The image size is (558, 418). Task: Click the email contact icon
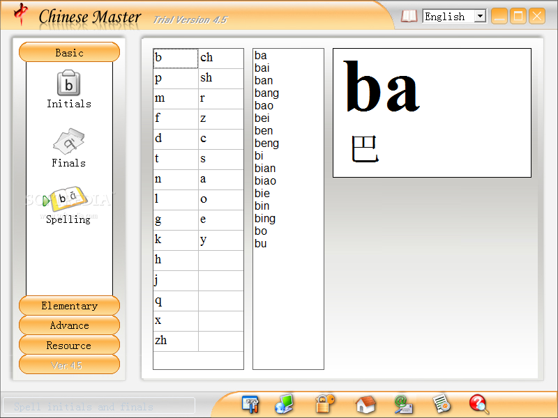coord(403,405)
